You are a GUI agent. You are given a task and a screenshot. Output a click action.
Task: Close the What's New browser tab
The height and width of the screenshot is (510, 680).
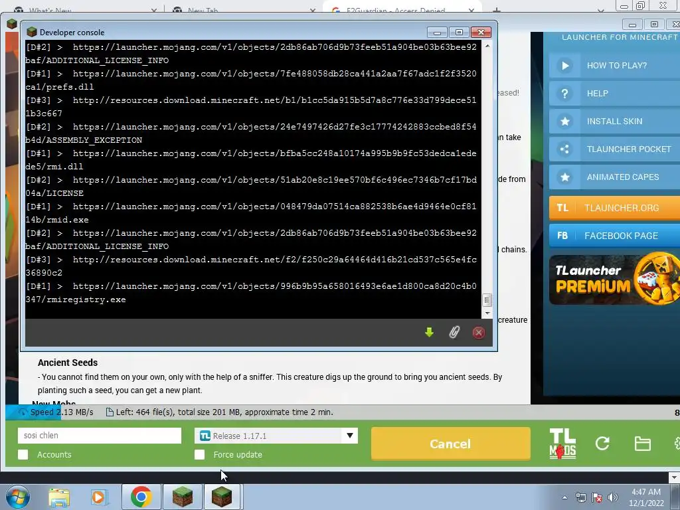pos(154,10)
